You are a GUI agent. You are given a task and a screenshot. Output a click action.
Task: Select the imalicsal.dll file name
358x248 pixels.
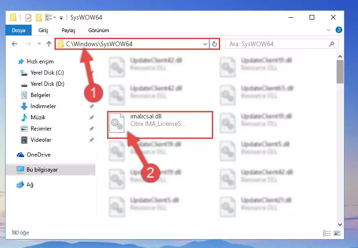pyautogui.click(x=146, y=116)
